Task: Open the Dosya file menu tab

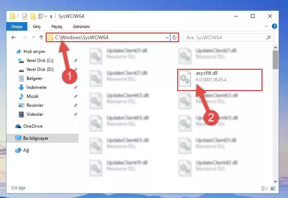Action: [x=17, y=27]
